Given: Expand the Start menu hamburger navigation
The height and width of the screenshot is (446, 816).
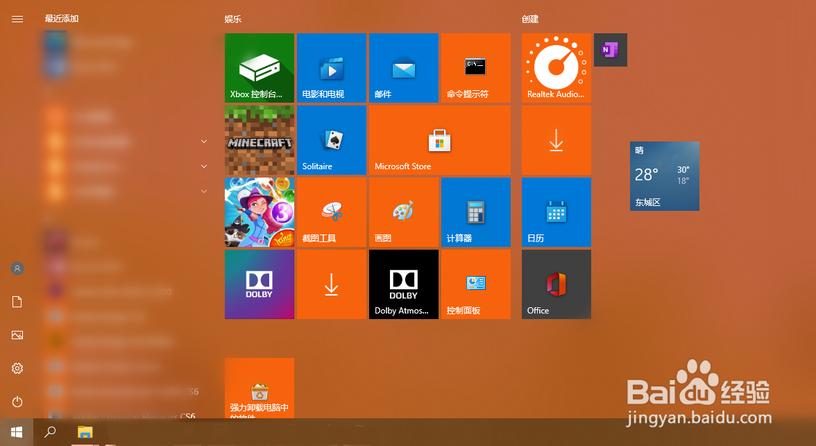Looking at the screenshot, I should (17, 19).
